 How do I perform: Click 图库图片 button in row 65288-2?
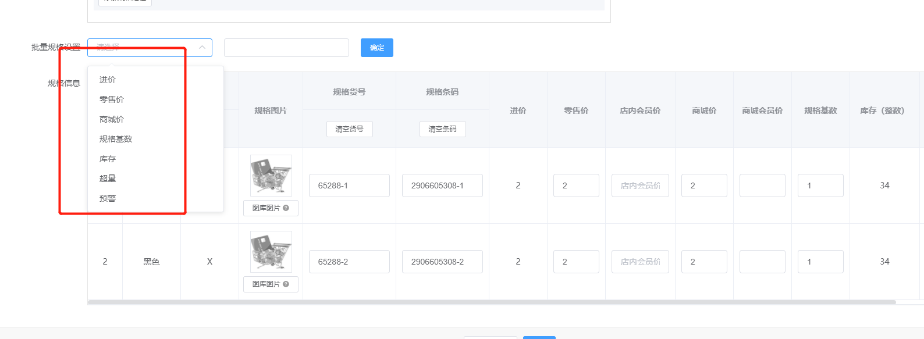[271, 284]
